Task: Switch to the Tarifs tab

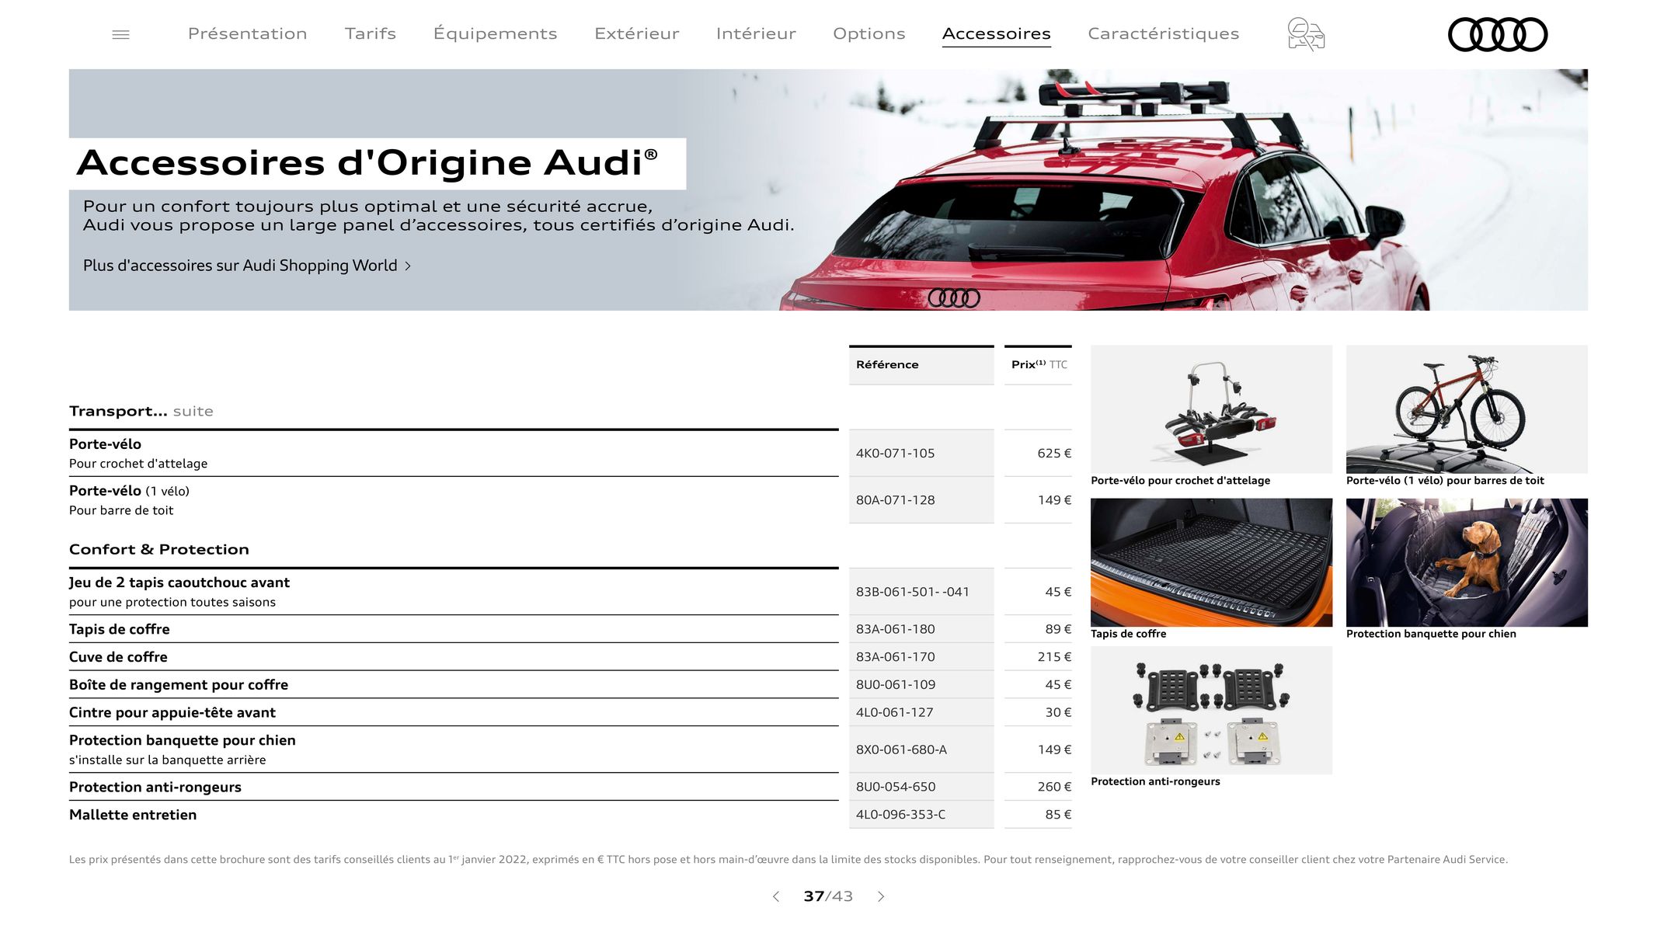Action: point(371,33)
